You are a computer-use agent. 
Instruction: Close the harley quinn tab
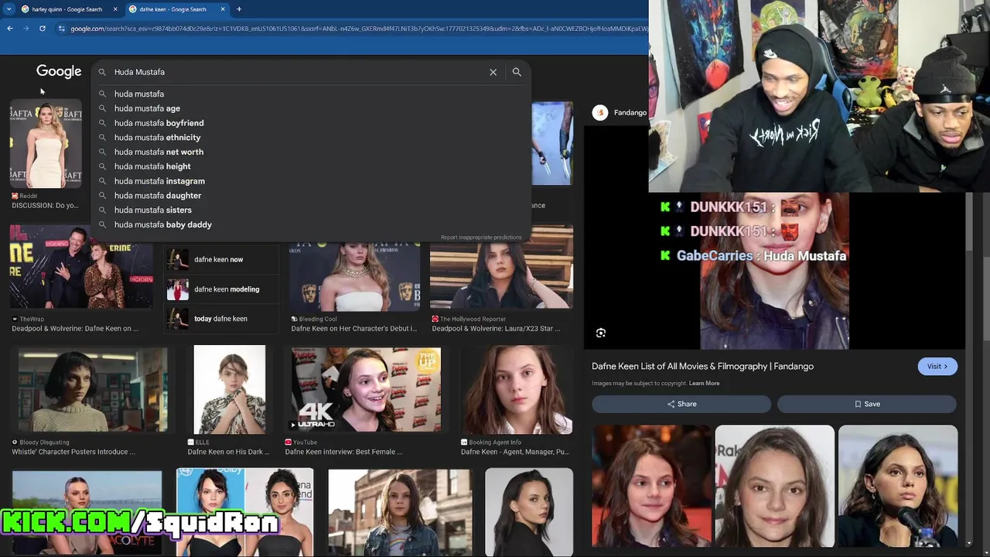115,9
